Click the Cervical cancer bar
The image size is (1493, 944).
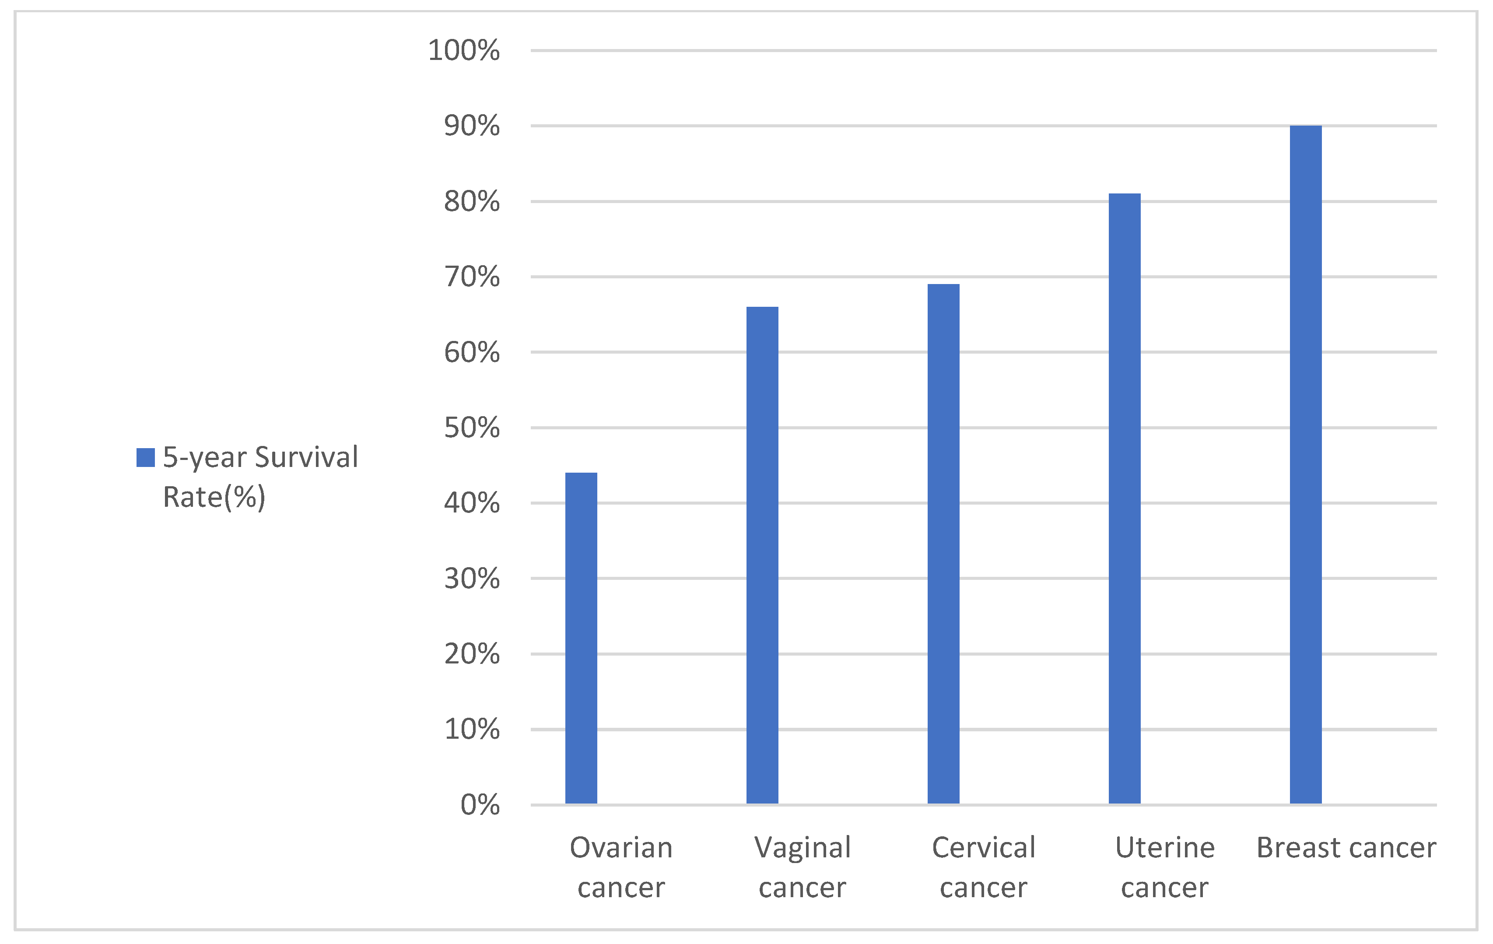[x=943, y=544]
